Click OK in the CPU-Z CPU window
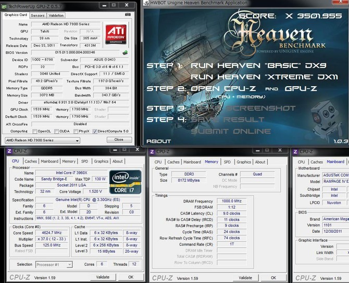The height and width of the screenshot is (283, 349). click(x=131, y=277)
